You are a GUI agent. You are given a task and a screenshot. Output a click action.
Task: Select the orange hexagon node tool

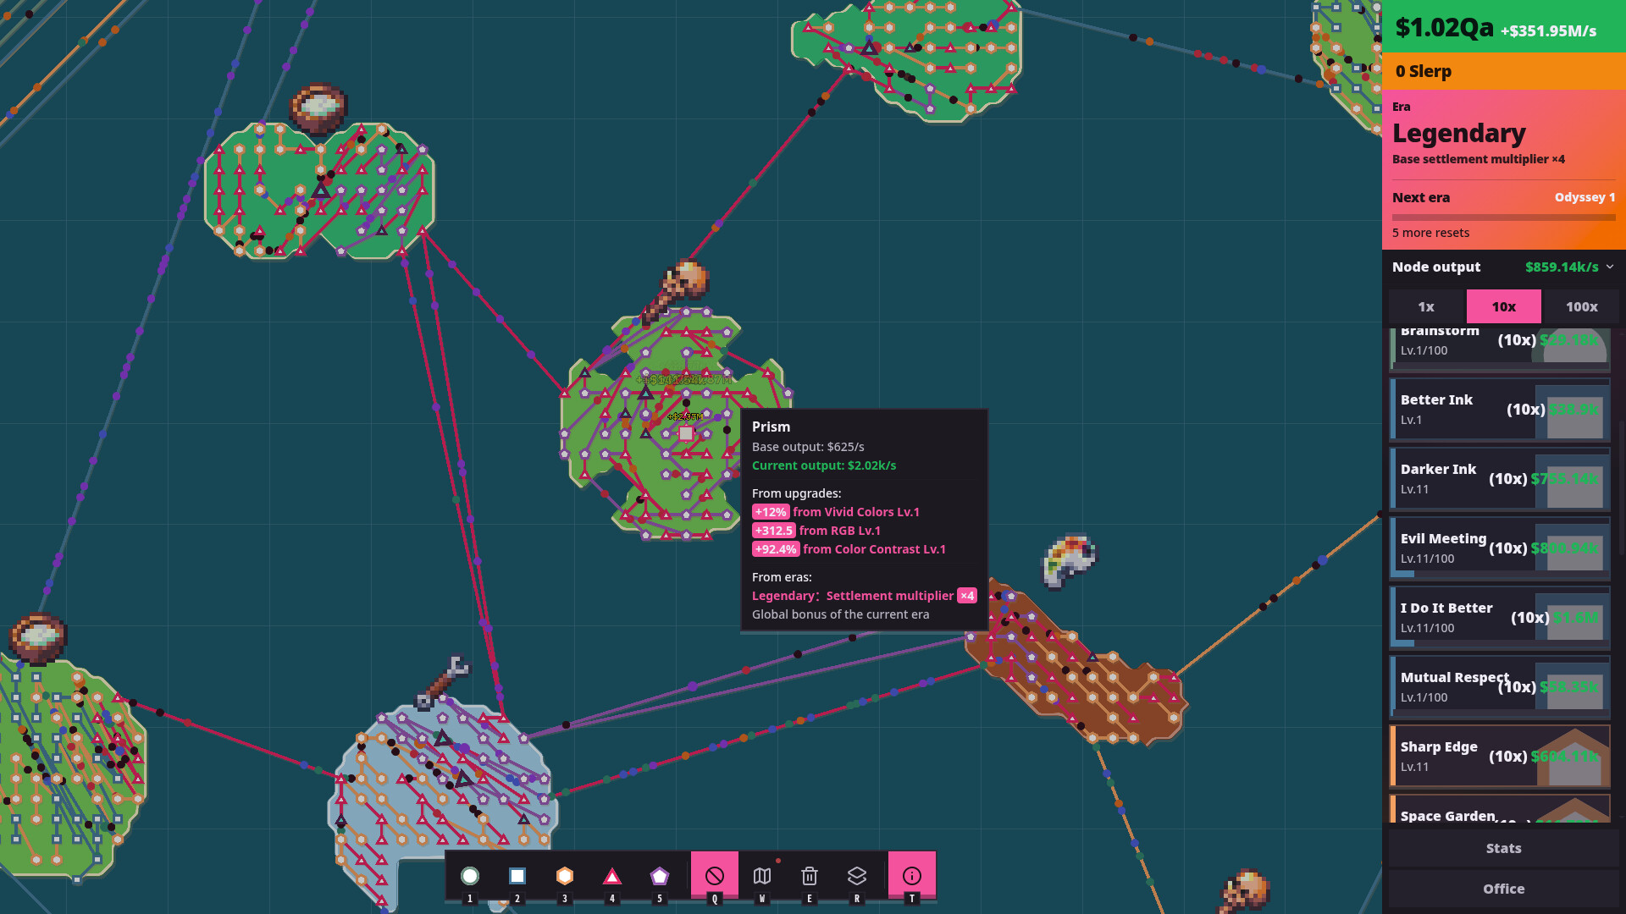click(565, 876)
